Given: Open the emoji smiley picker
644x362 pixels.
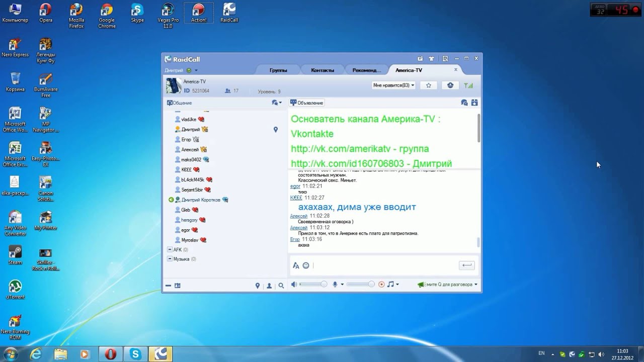Looking at the screenshot, I should click(306, 265).
